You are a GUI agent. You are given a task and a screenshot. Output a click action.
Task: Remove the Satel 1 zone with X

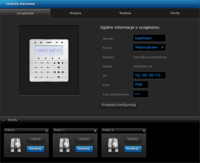pos(95,131)
